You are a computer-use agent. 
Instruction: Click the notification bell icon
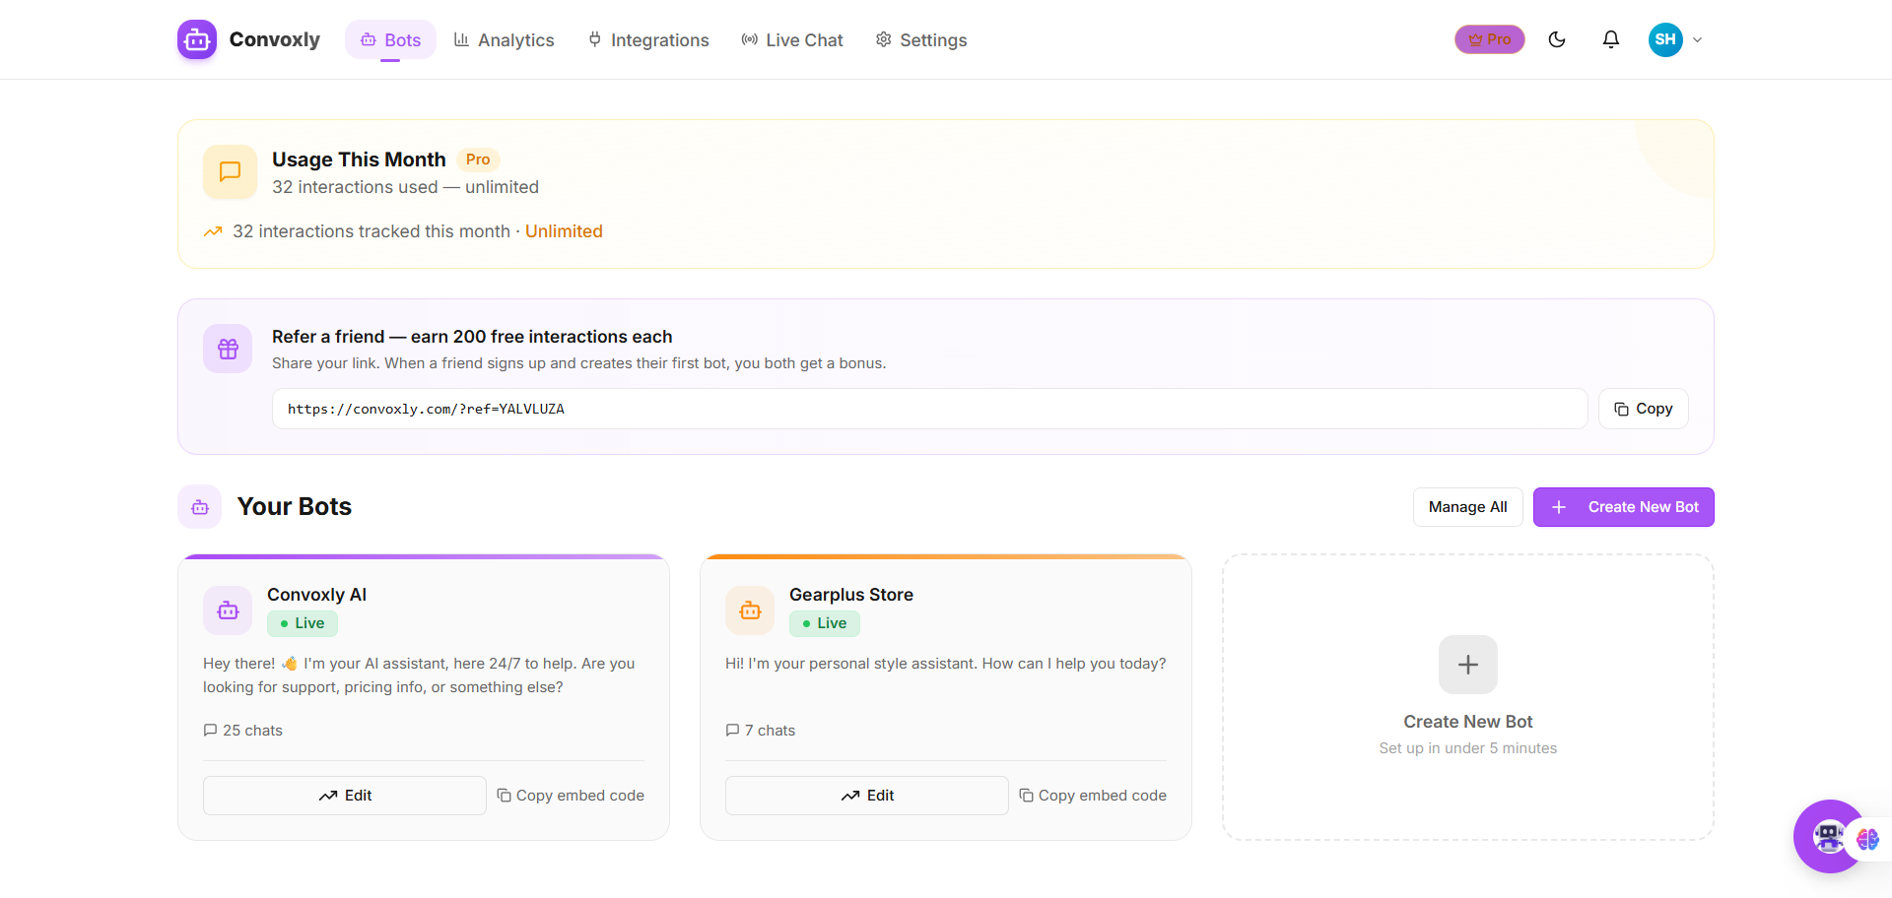1611,39
